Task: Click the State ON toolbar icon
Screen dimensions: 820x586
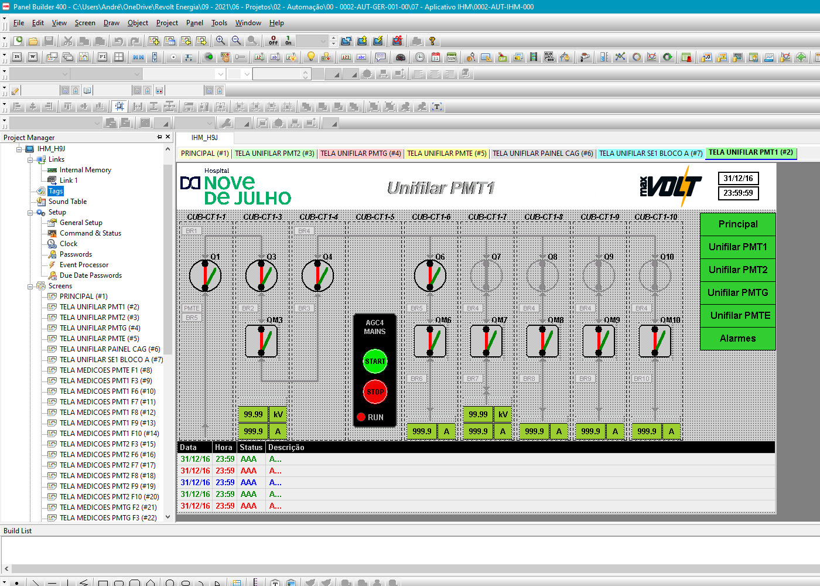Action: pos(288,41)
